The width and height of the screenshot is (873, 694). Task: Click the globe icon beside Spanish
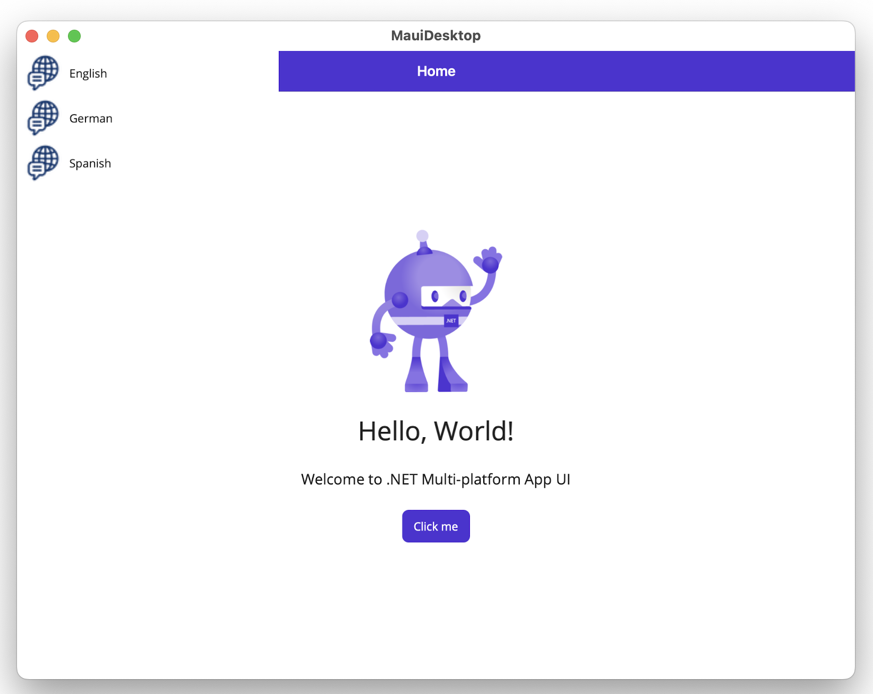point(43,163)
